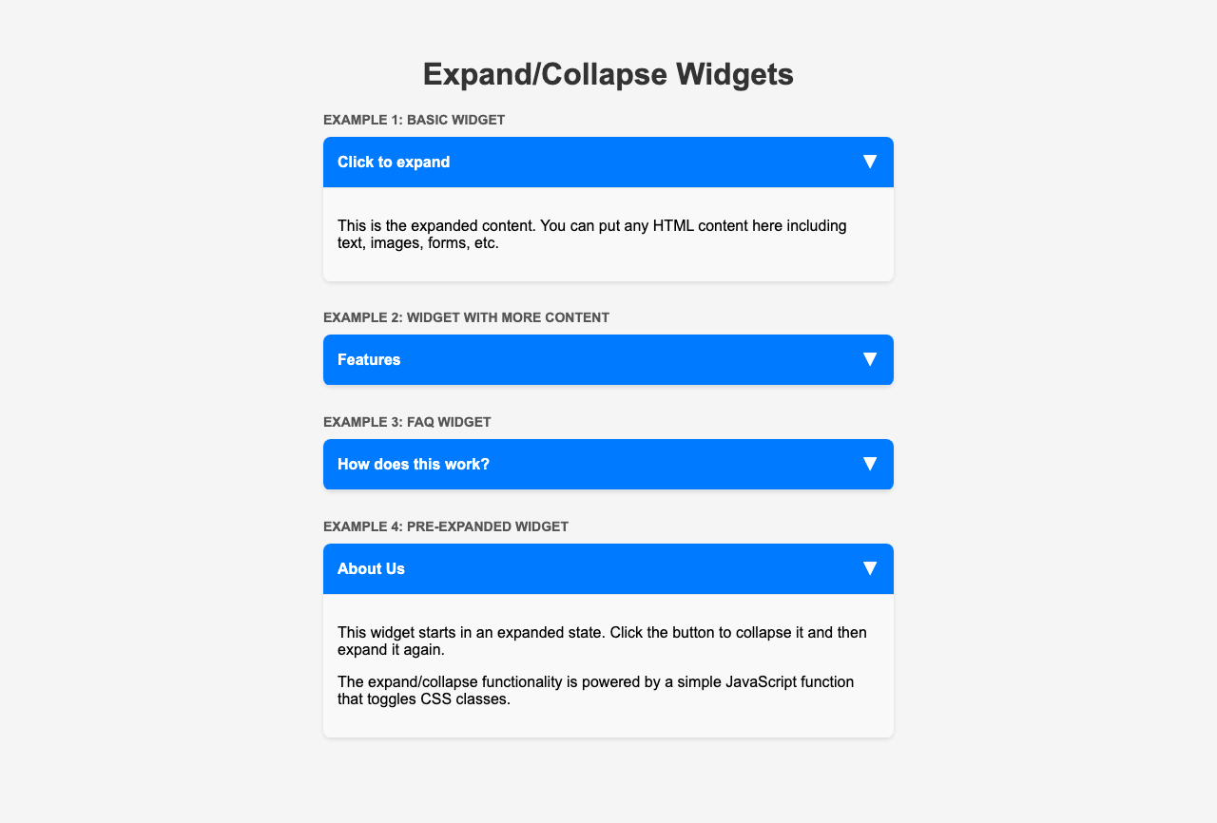Click the 'Features' button text
1217x823 pixels.
coord(369,359)
